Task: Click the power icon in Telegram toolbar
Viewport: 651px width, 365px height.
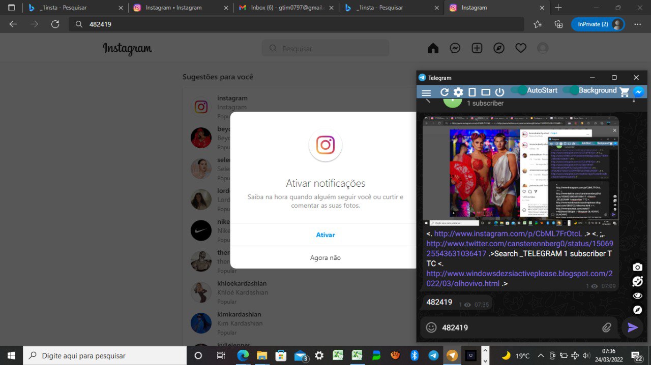Action: click(x=499, y=92)
